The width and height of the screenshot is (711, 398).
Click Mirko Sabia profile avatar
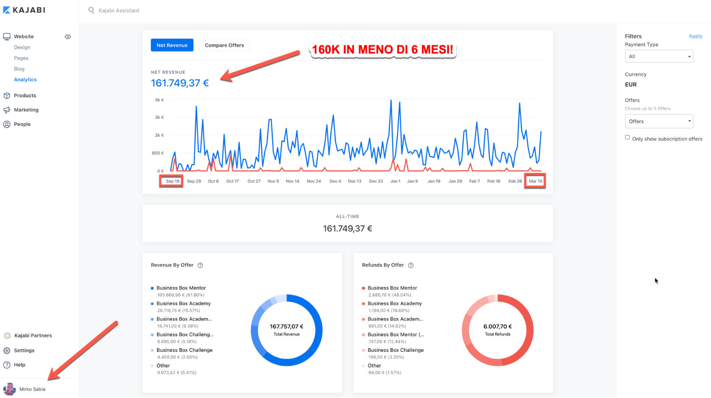point(9,389)
